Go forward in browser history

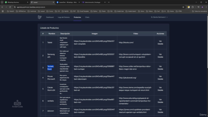tap(6, 7)
